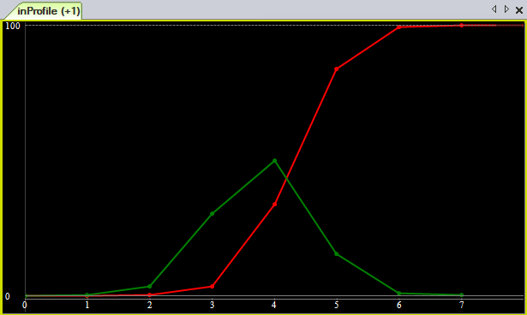The width and height of the screenshot is (527, 315).
Task: Click the green curve point at x=7
Action: [x=462, y=294]
